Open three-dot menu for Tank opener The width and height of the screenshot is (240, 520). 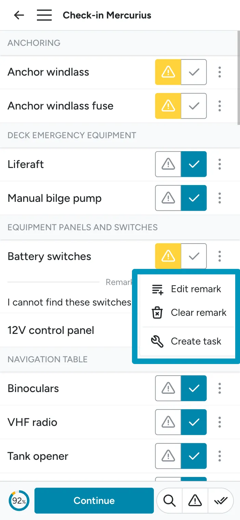click(219, 456)
